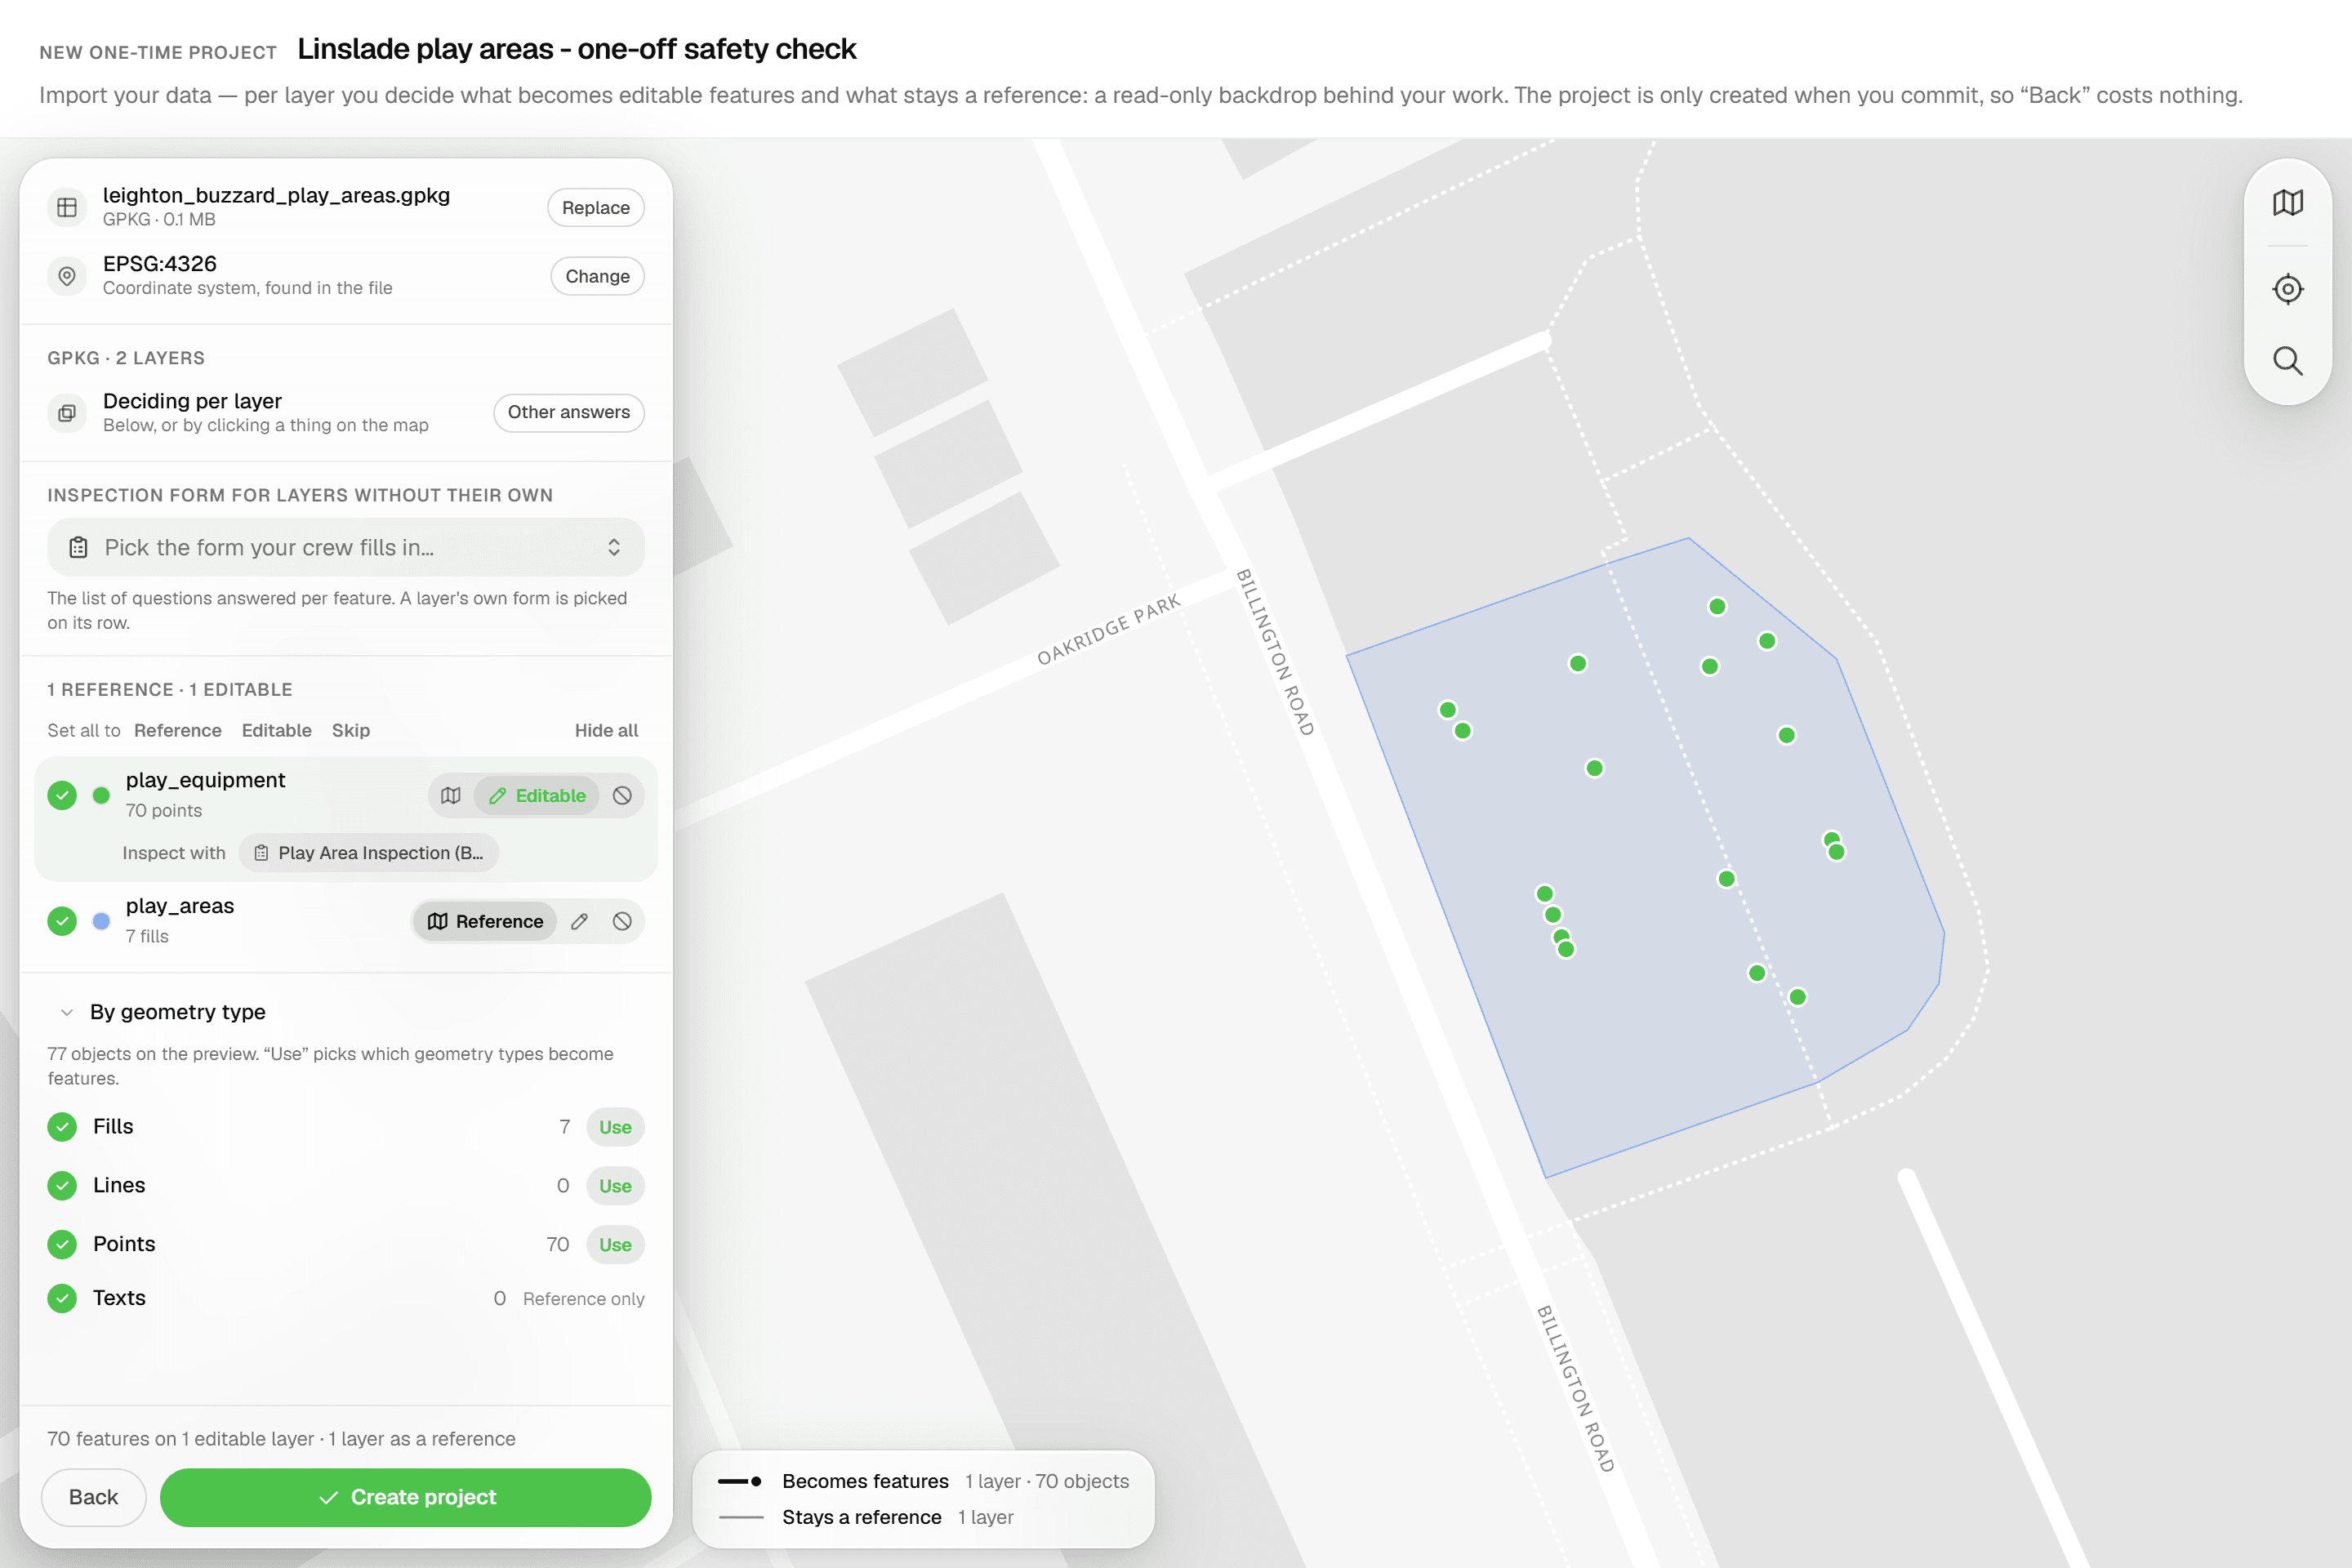Viewport: 2352px width, 1568px height.
Task: Select the Editable mode for play_equipment
Action: click(537, 796)
